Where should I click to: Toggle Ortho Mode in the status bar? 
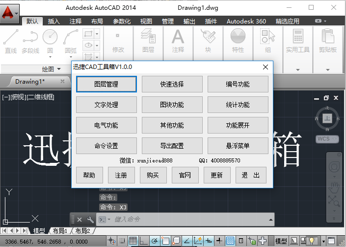click(x=144, y=241)
